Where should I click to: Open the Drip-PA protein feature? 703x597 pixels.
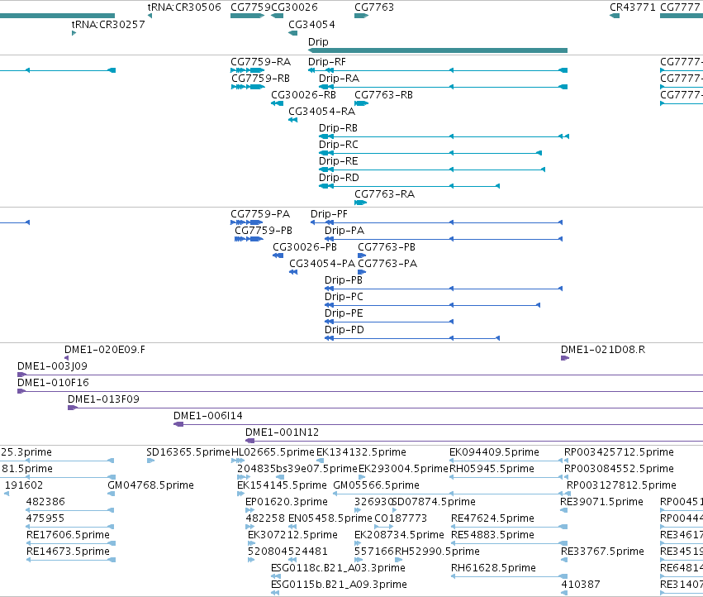(x=444, y=239)
